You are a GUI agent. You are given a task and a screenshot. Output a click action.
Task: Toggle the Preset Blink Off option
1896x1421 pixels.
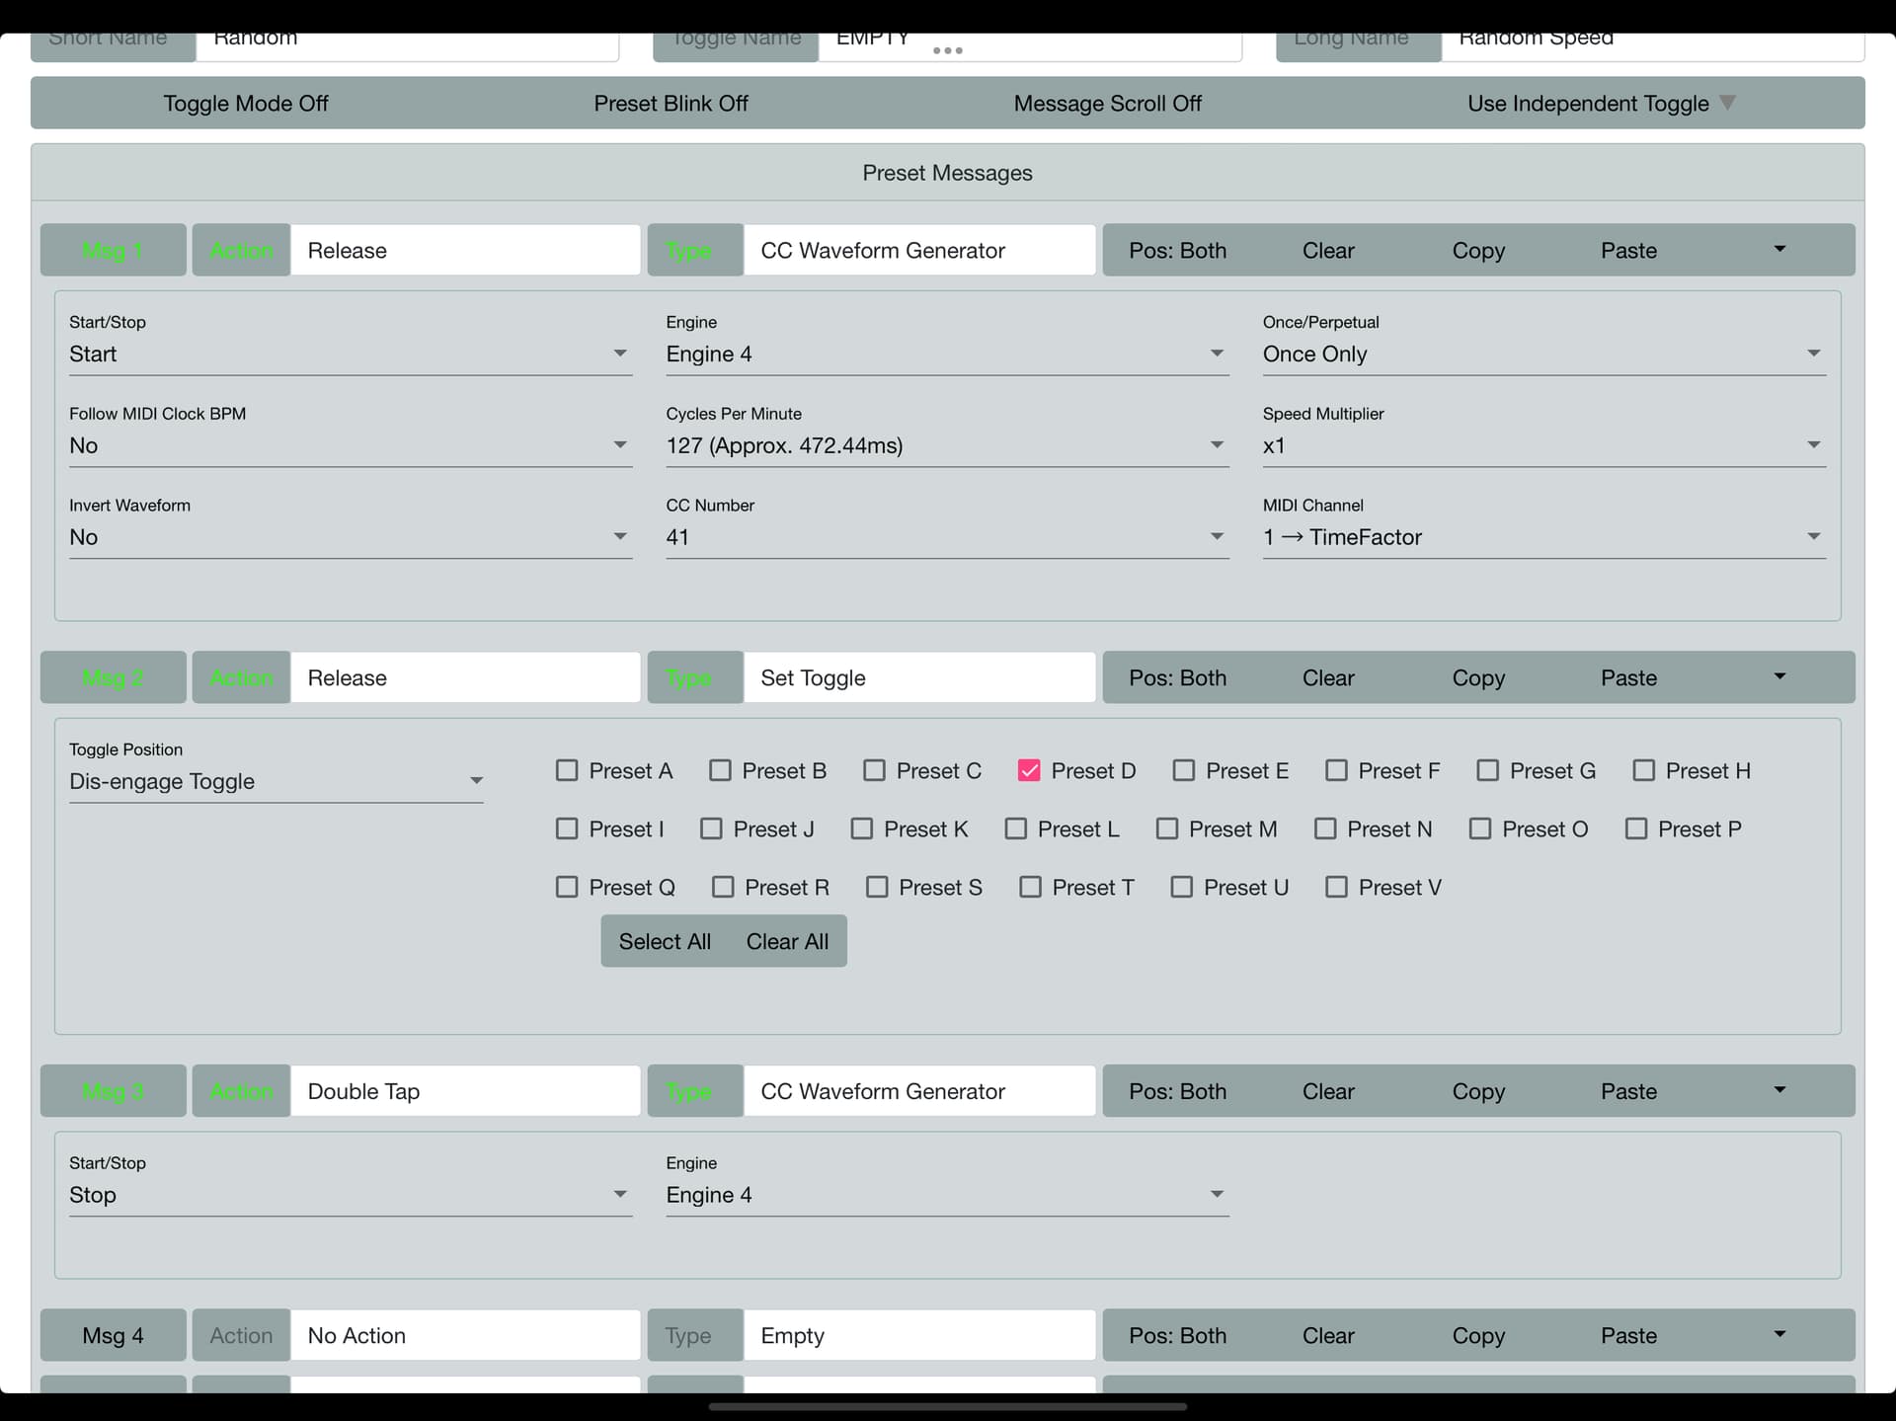[x=671, y=104]
